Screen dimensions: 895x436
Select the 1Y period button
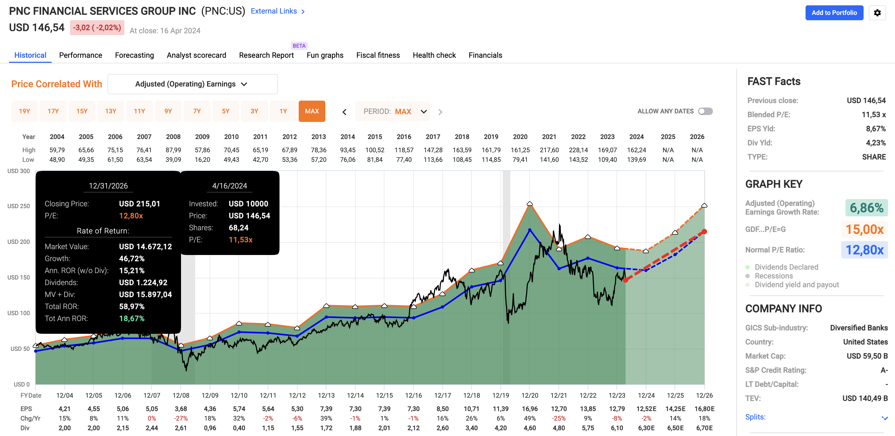[x=283, y=111]
